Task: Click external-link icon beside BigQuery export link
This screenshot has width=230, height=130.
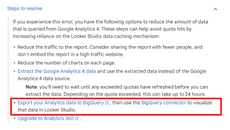Action: [107, 103]
